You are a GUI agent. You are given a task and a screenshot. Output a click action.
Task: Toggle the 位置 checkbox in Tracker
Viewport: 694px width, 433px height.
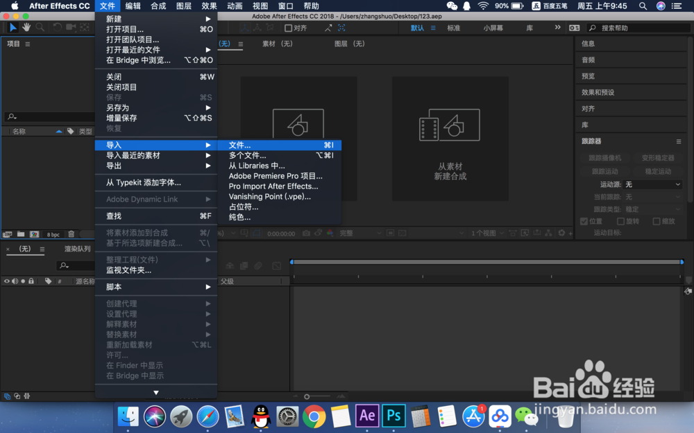584,222
